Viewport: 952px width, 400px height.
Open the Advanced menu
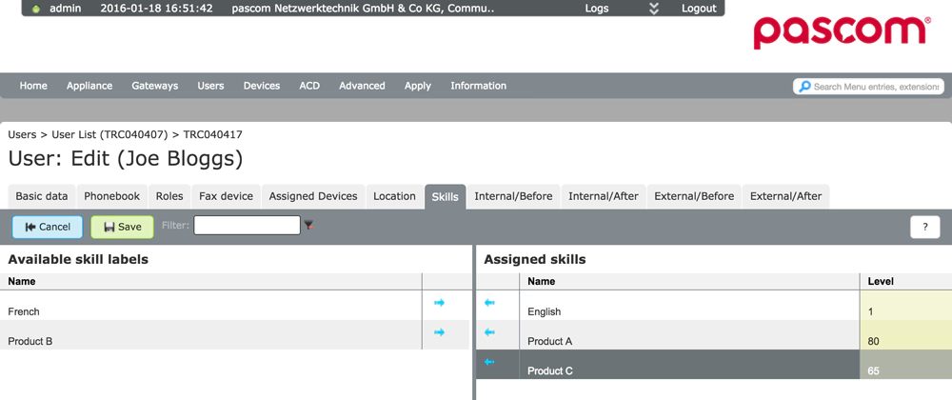362,86
